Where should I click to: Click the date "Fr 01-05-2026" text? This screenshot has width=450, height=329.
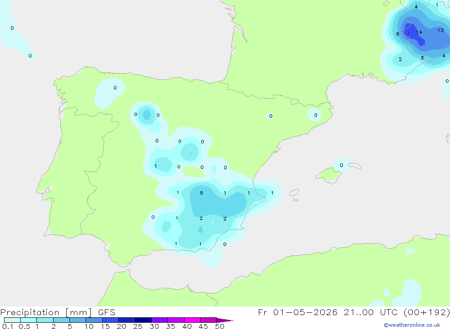297,312
